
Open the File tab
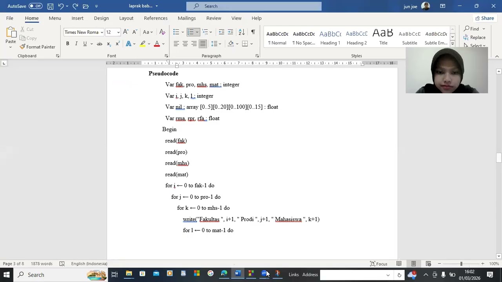pyautogui.click(x=9, y=18)
